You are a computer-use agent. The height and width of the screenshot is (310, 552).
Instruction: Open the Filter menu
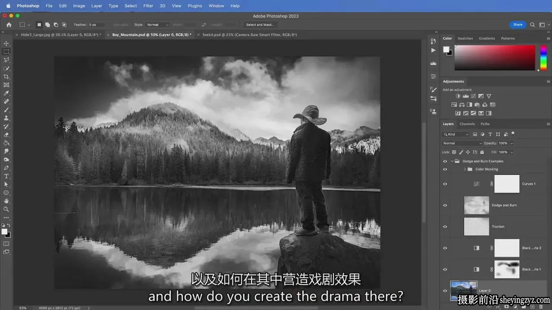tap(148, 6)
